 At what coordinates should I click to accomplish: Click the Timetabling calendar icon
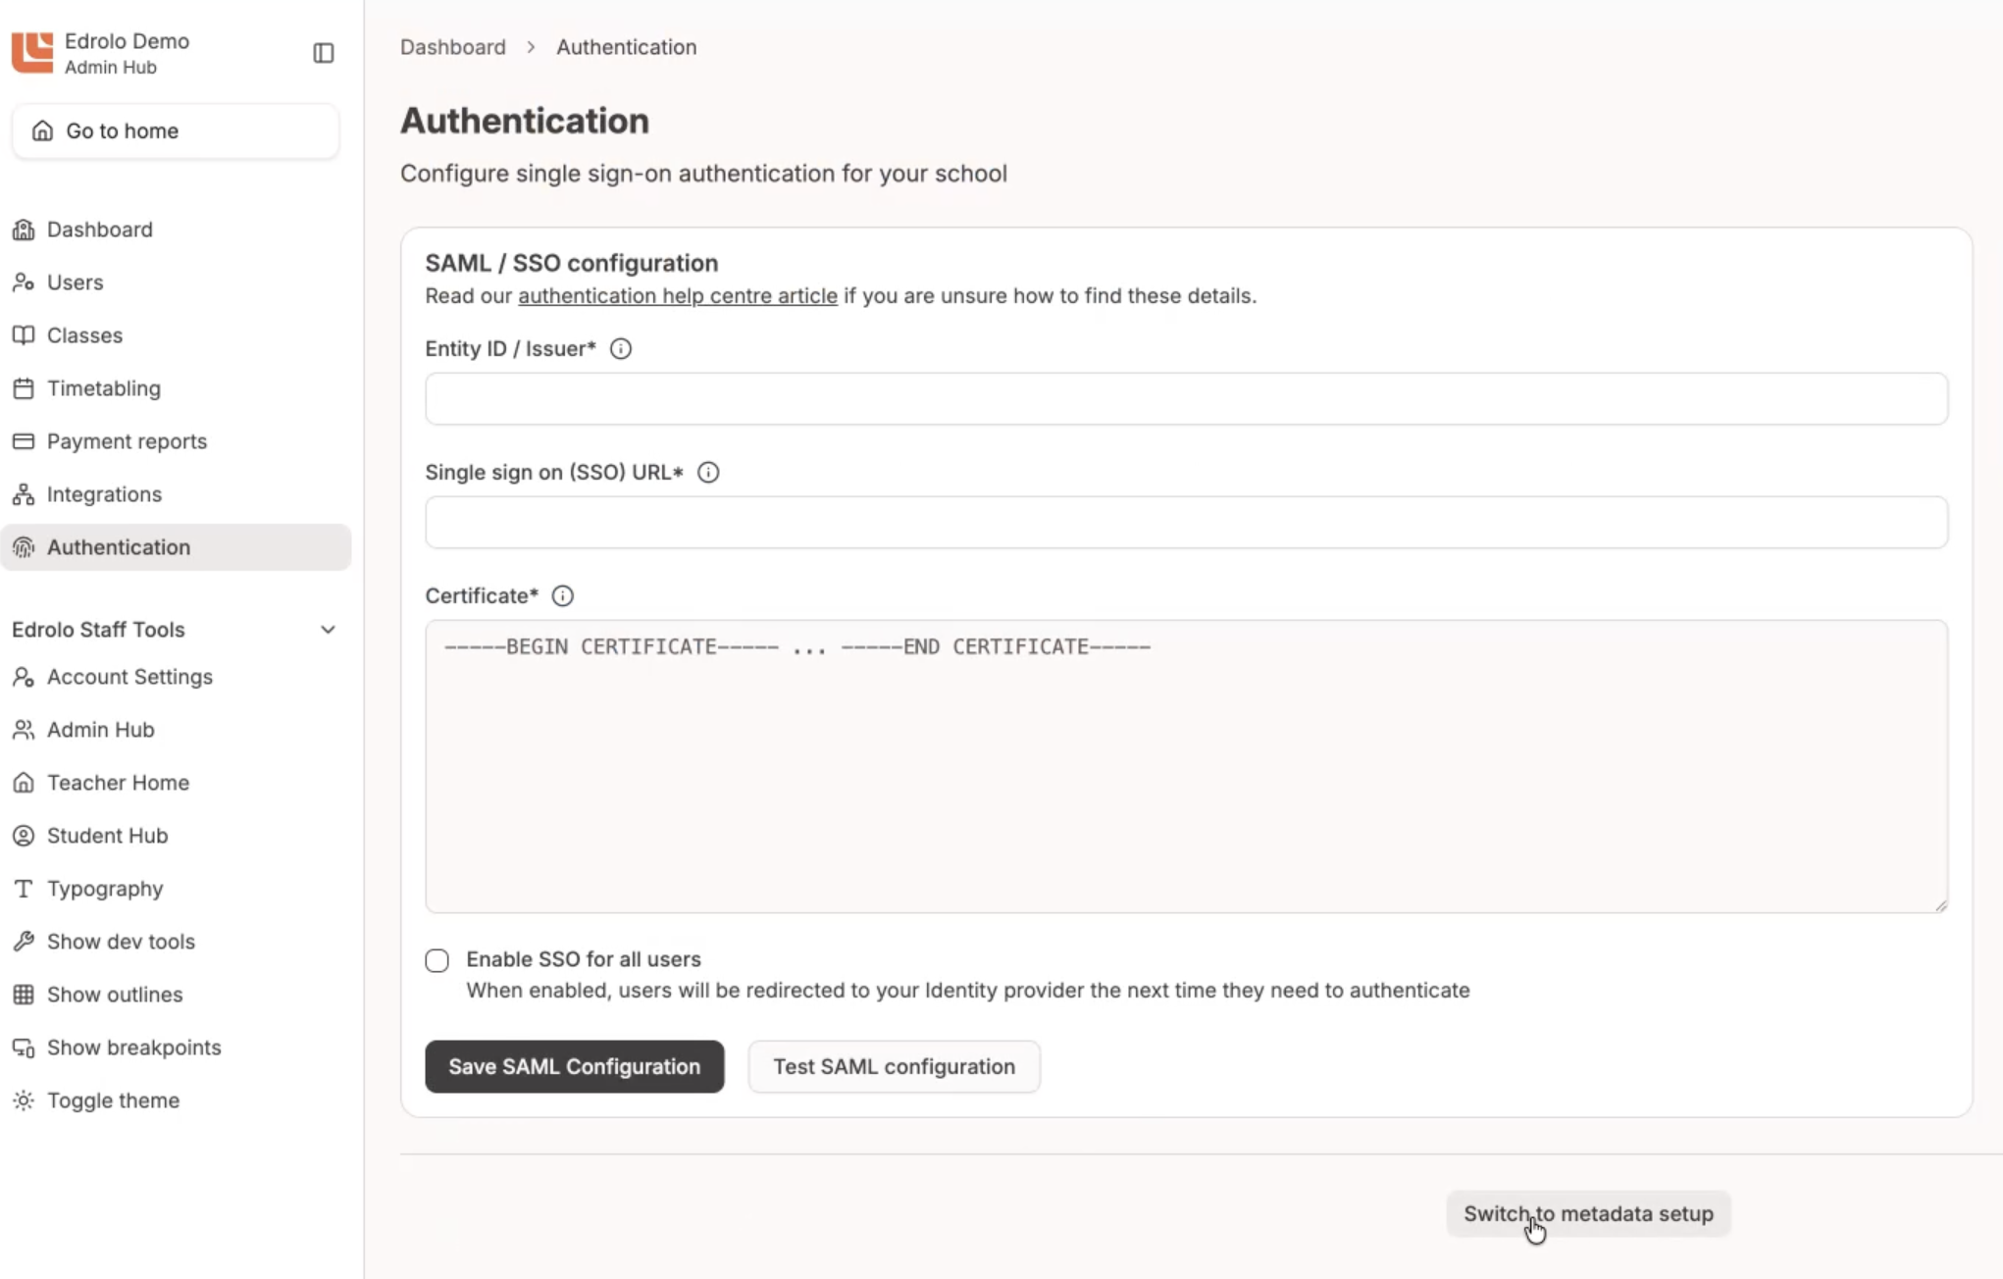pyautogui.click(x=24, y=388)
